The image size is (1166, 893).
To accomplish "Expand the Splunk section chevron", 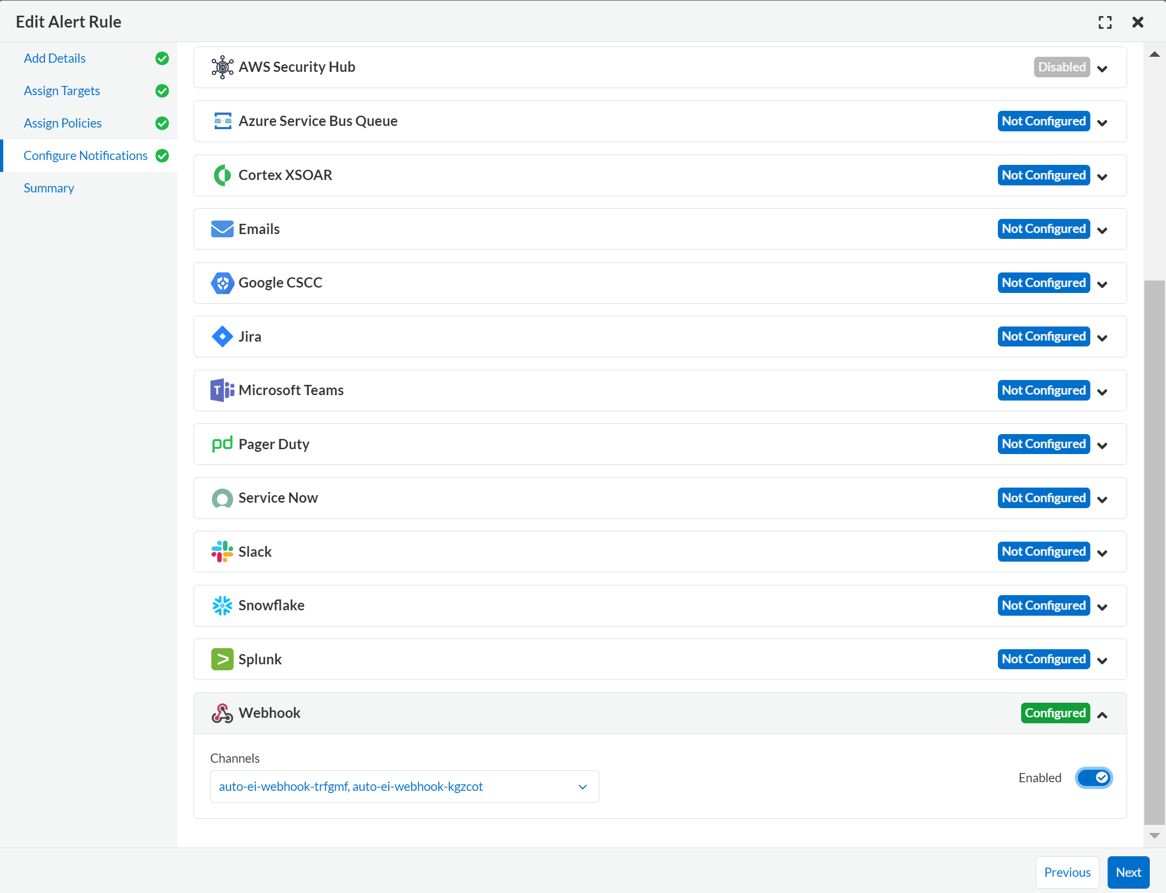I will coord(1103,661).
